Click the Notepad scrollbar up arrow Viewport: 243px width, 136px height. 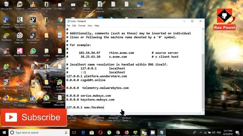point(203,29)
